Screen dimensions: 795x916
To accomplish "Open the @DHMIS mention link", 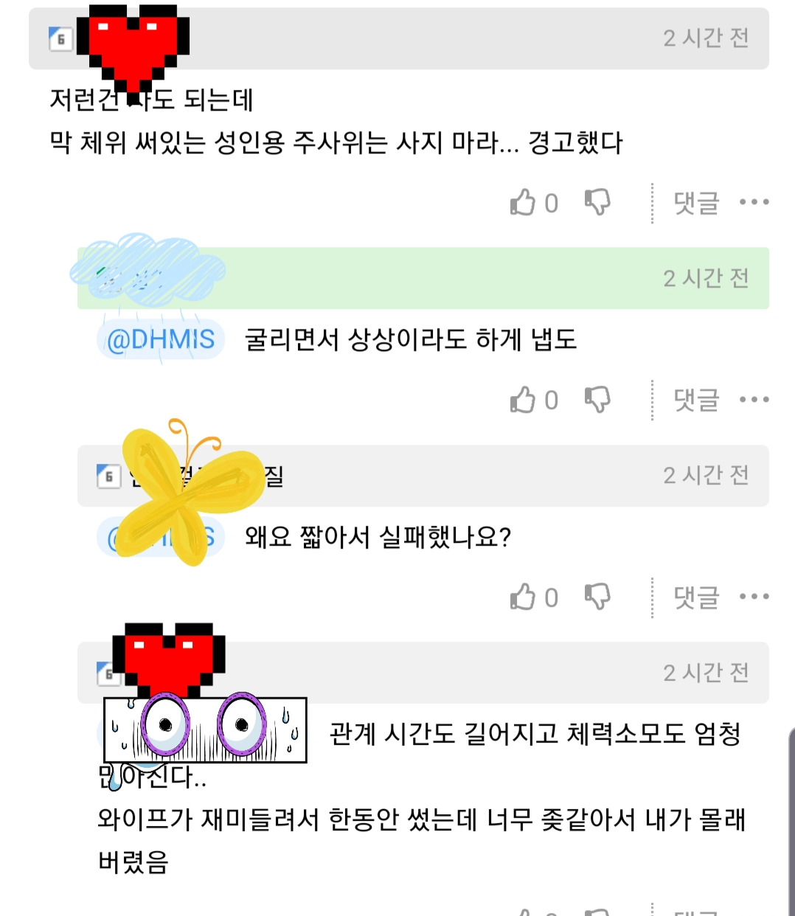I will tap(161, 340).
